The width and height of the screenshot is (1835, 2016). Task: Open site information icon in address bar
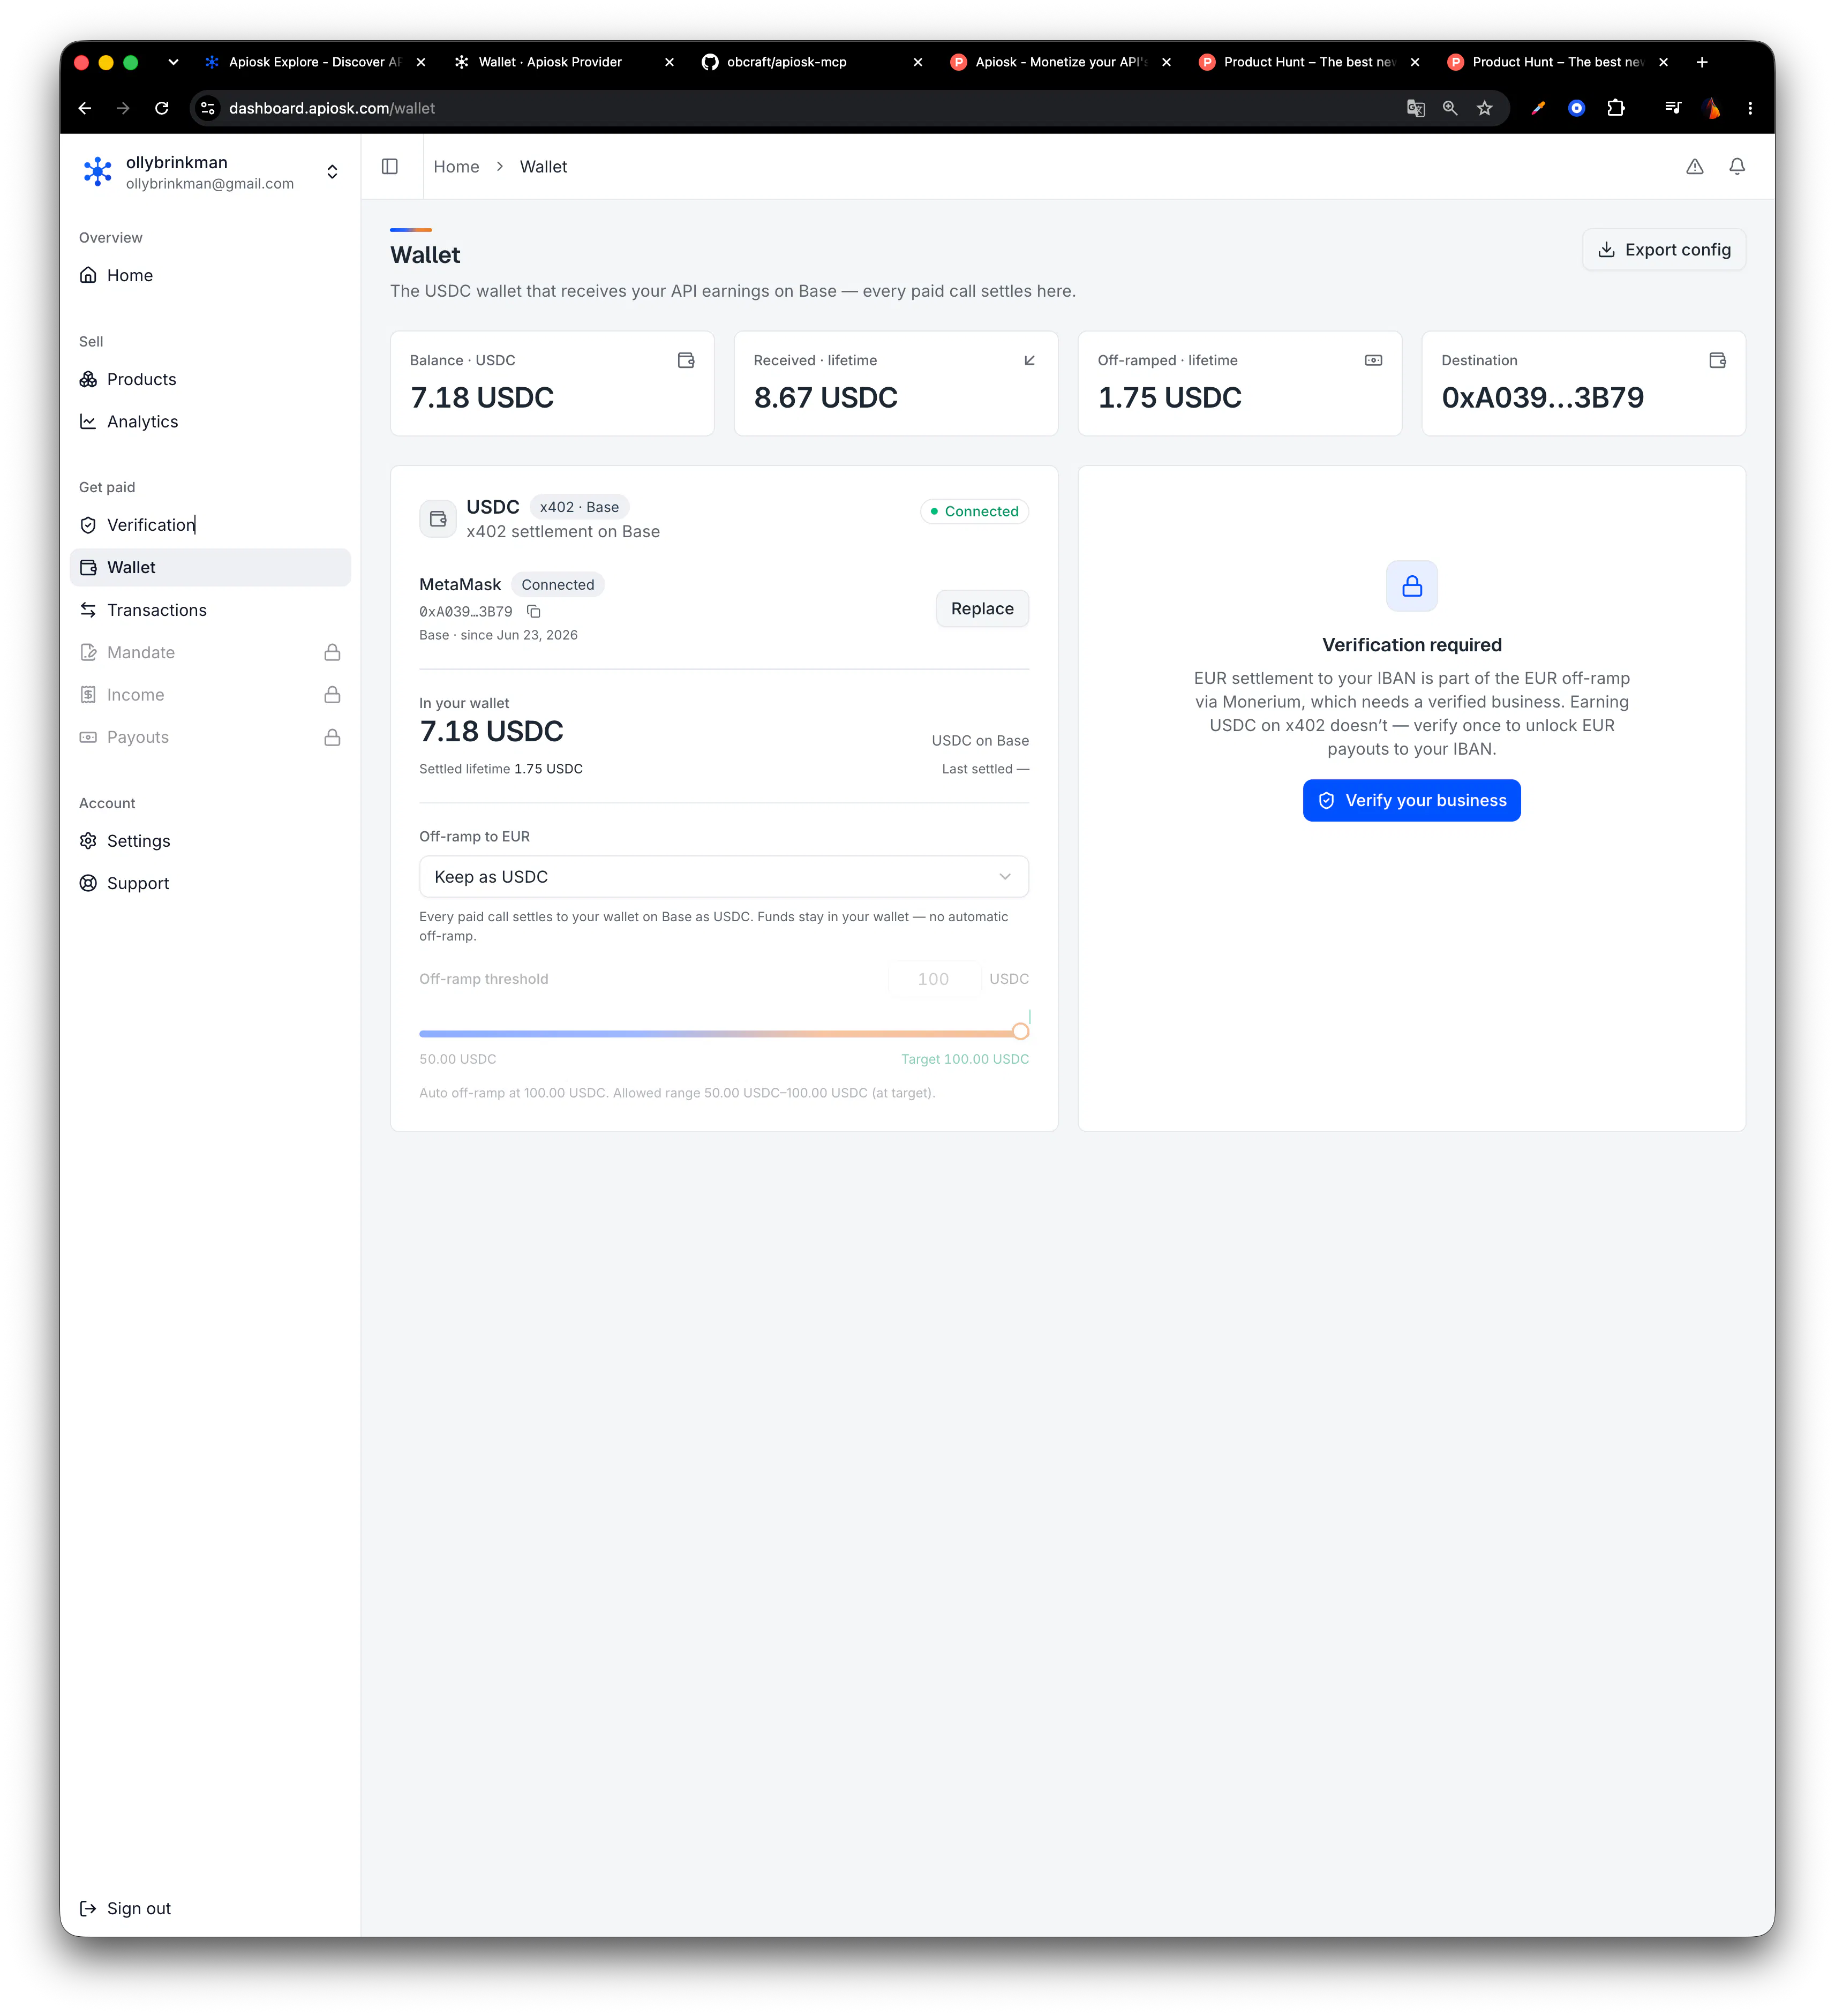pos(208,108)
